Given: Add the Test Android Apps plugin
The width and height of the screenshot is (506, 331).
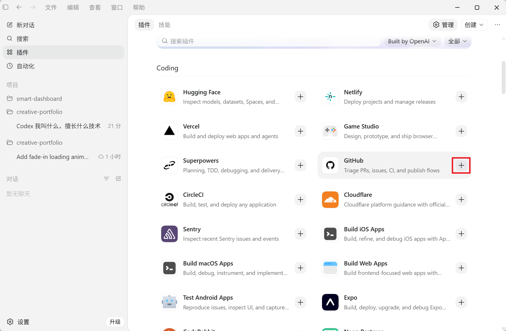Looking at the screenshot, I should (x=300, y=302).
